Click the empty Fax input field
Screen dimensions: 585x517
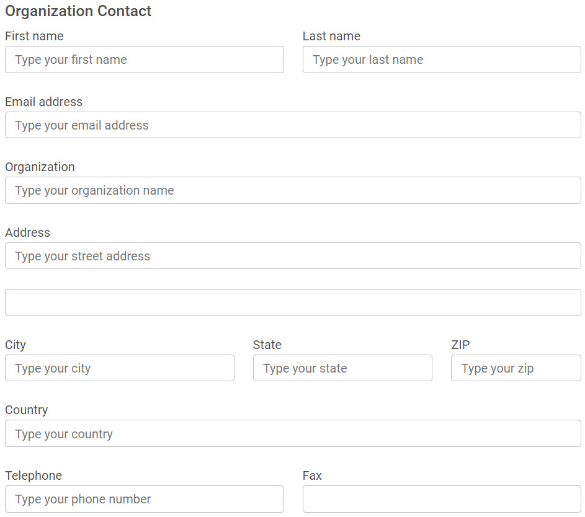point(442,499)
